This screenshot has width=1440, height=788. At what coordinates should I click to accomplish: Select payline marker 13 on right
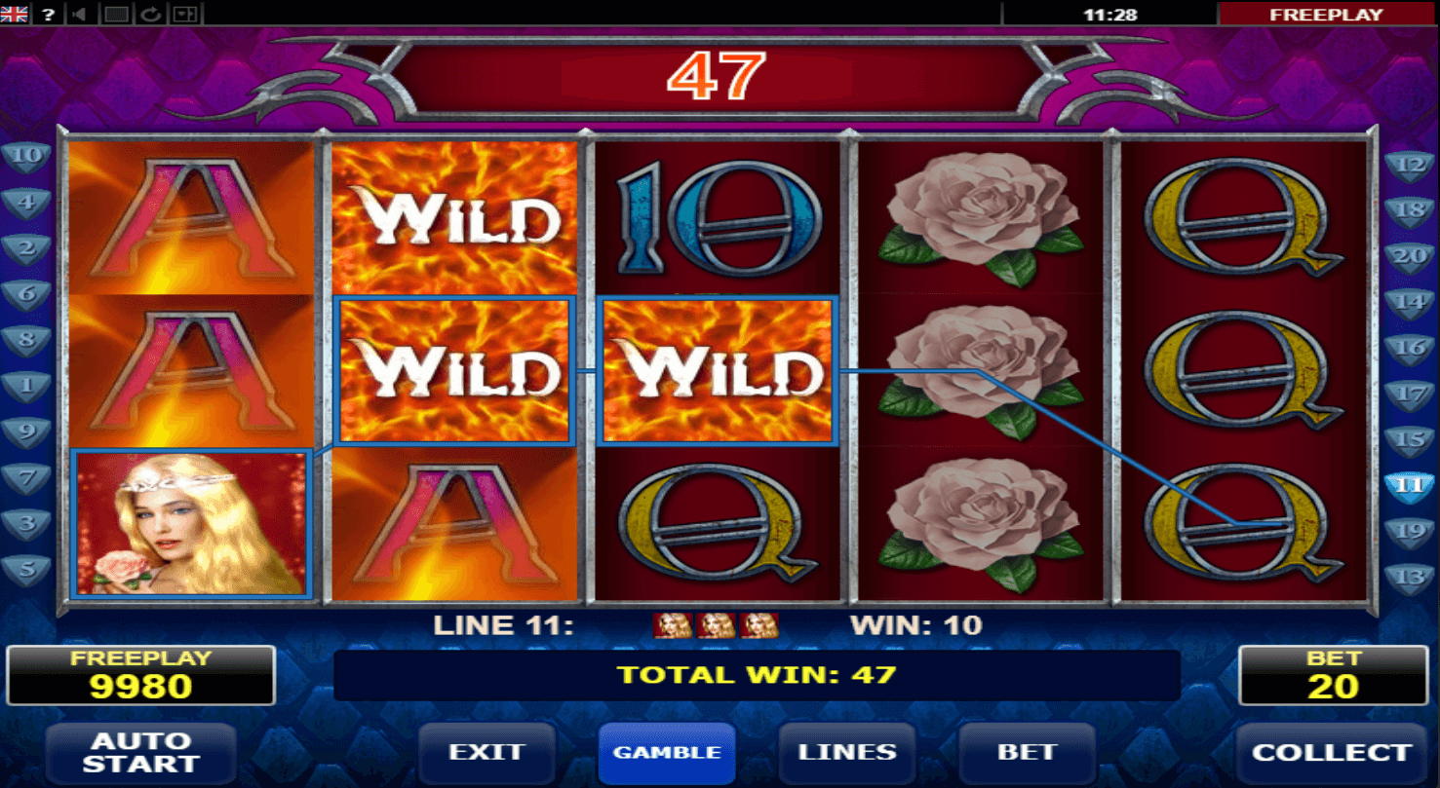[x=1409, y=577]
